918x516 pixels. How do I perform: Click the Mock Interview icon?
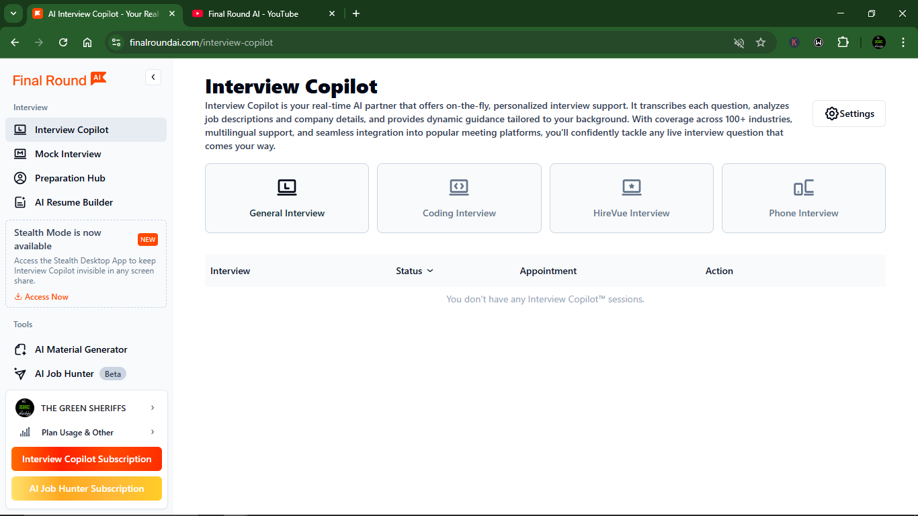21,154
